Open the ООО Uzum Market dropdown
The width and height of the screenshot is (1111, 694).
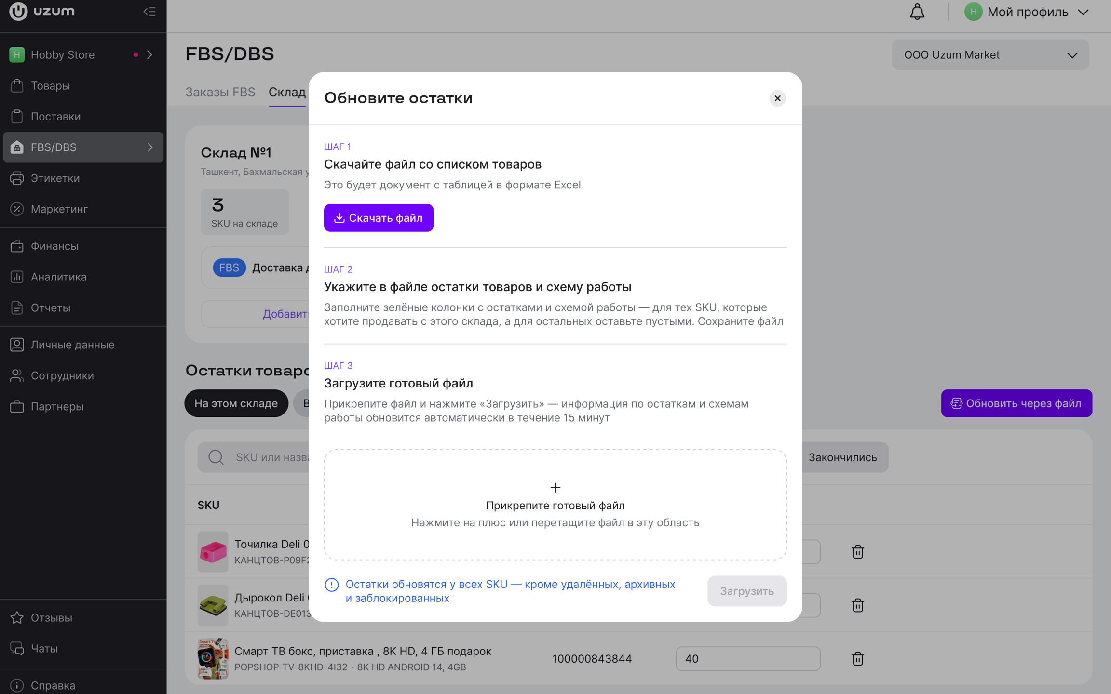(990, 54)
